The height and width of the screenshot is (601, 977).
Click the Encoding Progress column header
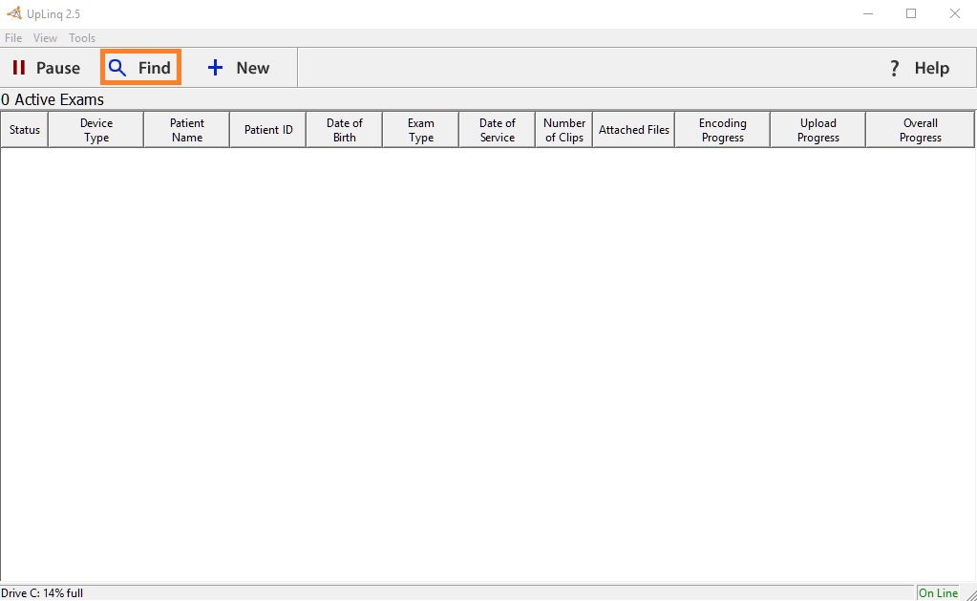(x=723, y=130)
